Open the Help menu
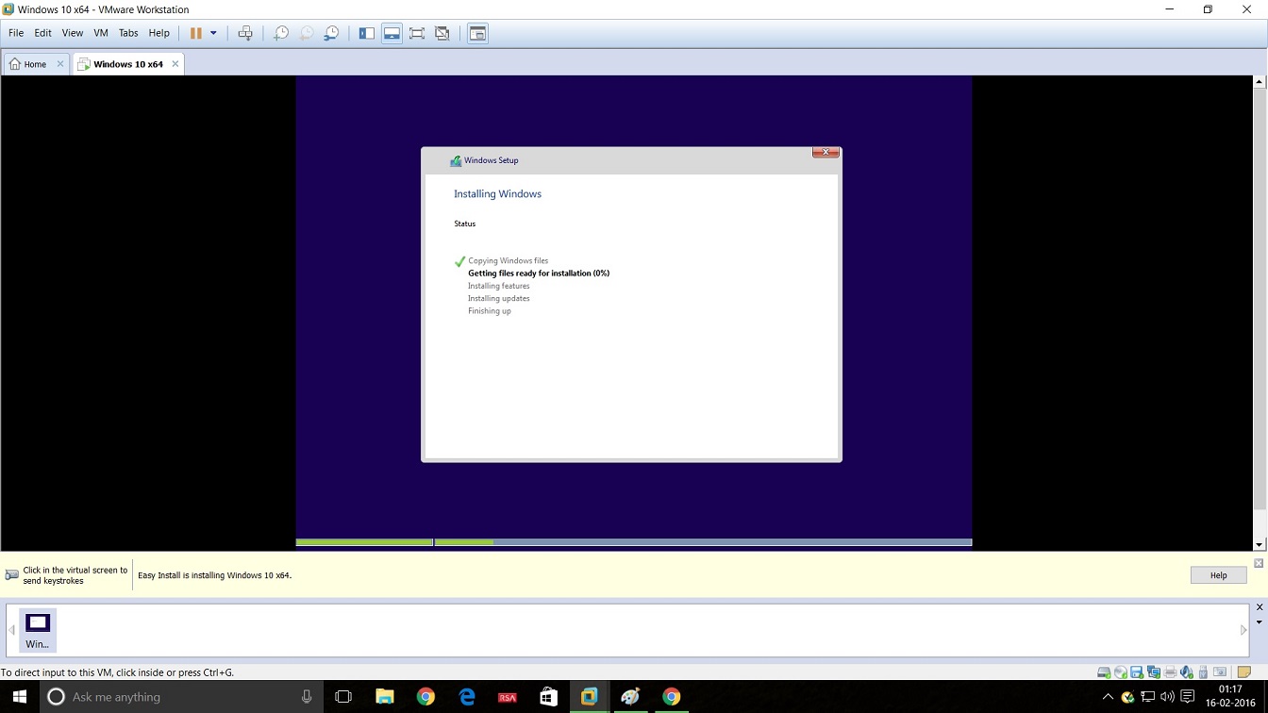Image resolution: width=1268 pixels, height=713 pixels. (x=159, y=33)
